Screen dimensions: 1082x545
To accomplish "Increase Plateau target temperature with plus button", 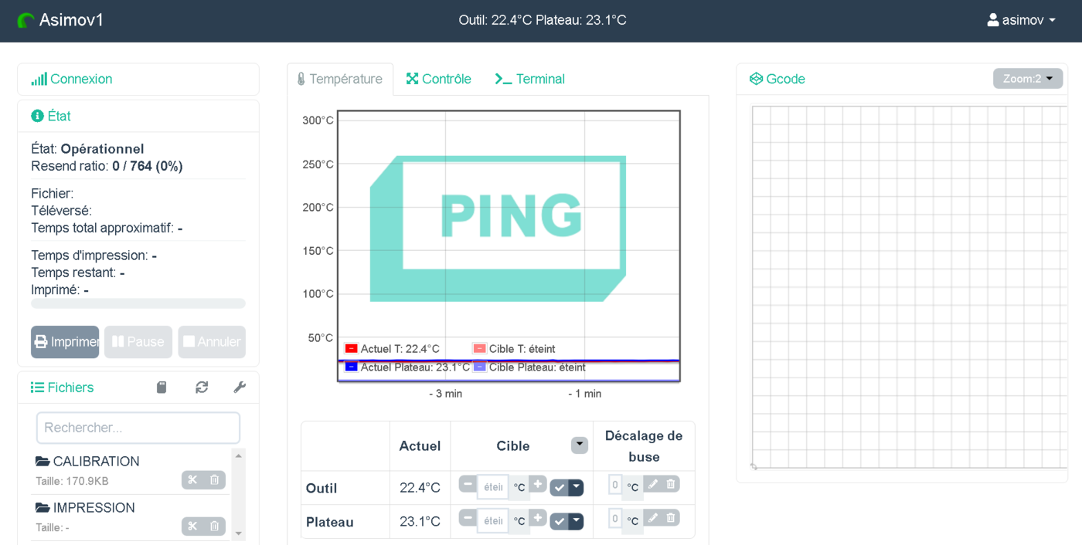I will pyautogui.click(x=538, y=518).
